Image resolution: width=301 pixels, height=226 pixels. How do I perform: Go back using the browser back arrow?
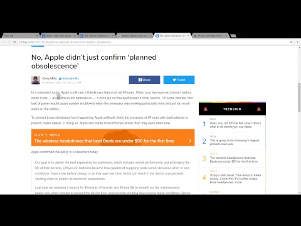[x=3, y=42]
